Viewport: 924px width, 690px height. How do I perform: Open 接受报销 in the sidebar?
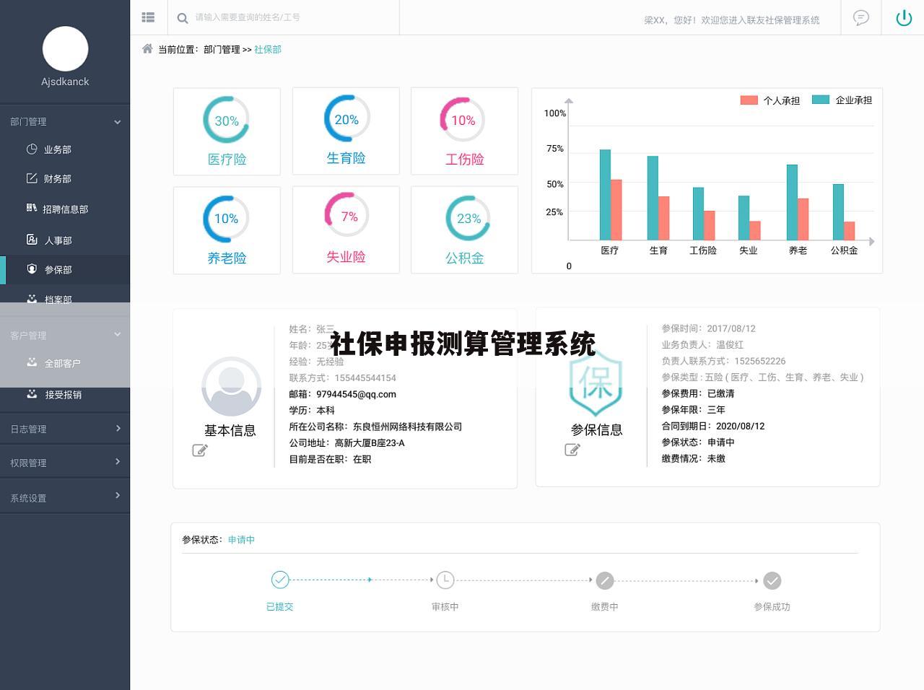65,394
